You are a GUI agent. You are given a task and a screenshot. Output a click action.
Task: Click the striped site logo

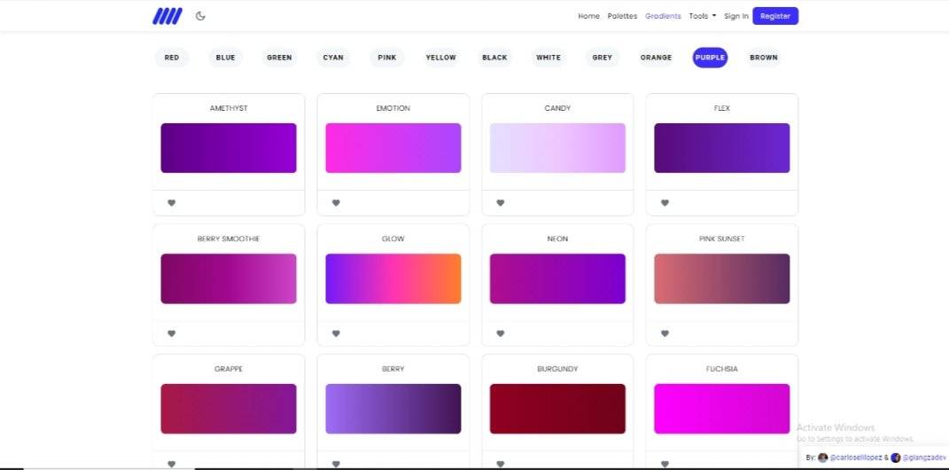tap(167, 16)
